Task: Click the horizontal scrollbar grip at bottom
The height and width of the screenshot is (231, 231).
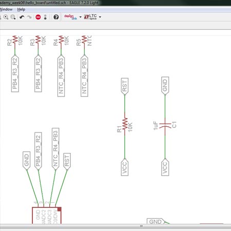Action: pos(141,226)
